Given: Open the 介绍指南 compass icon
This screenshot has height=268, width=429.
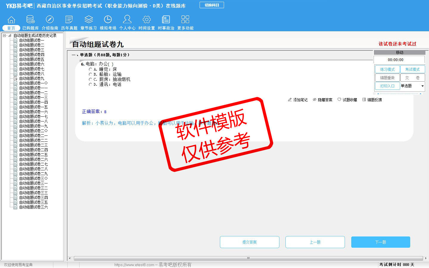Looking at the screenshot, I should 50,20.
